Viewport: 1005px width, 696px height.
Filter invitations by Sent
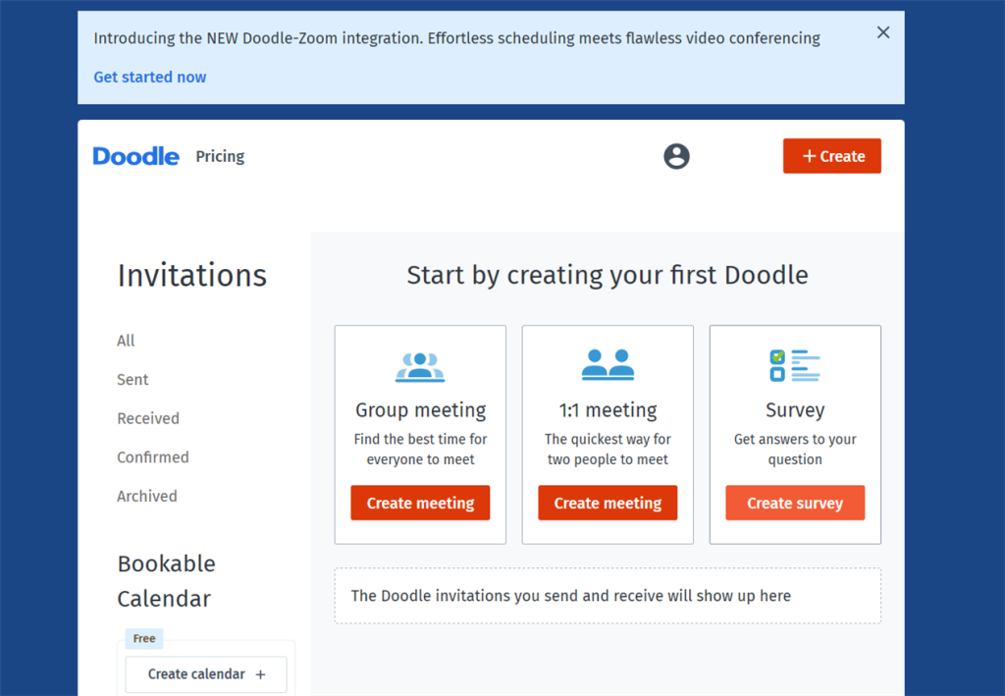pos(132,380)
